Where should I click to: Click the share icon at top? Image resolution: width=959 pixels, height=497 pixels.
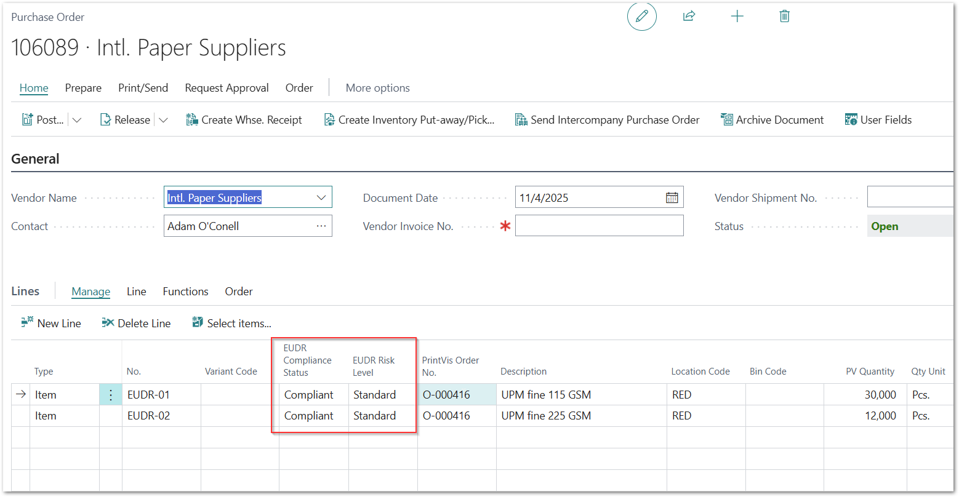[689, 17]
